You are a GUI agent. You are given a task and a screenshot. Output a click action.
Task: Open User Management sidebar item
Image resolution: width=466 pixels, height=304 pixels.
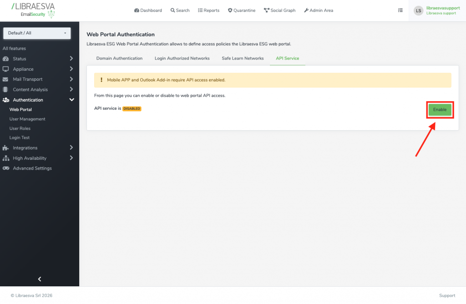tap(27, 119)
